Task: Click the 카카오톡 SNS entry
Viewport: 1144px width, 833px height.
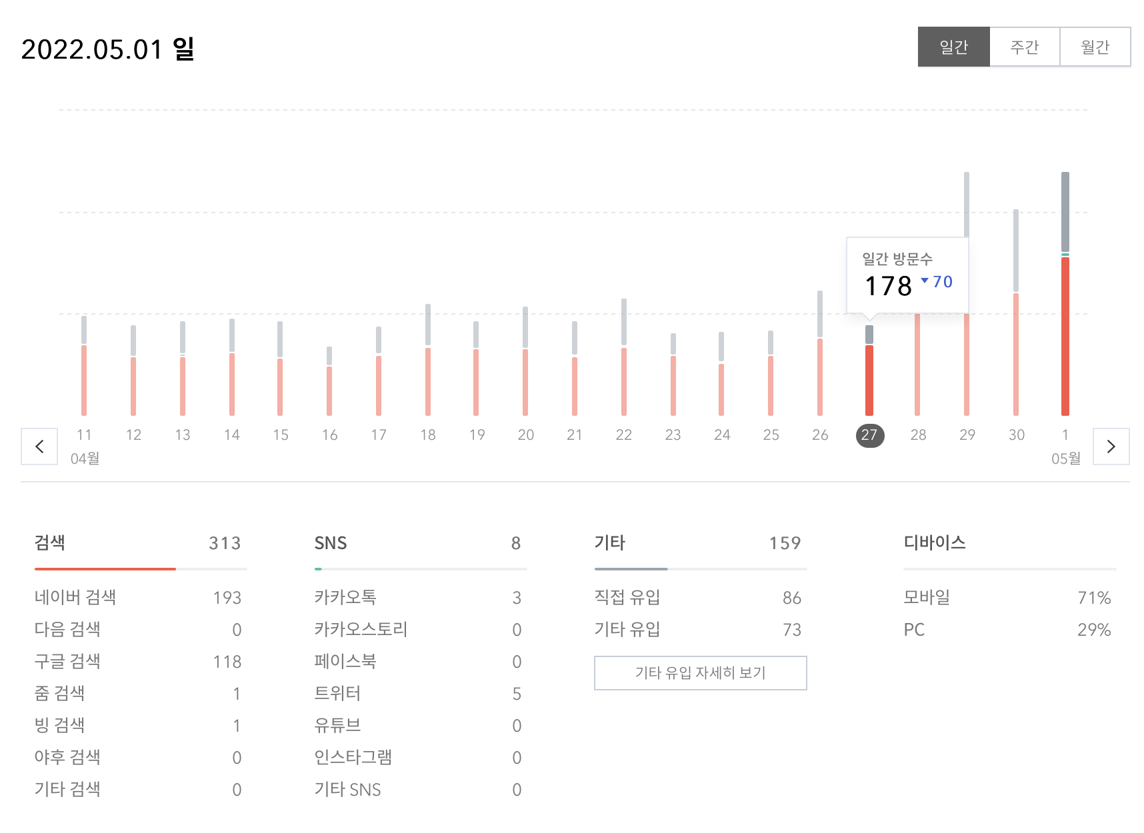Action: 345,598
